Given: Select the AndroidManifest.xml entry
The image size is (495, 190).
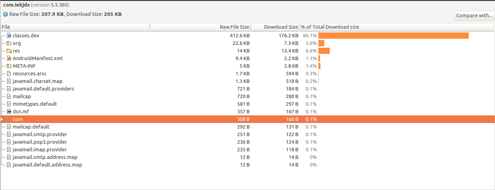Looking at the screenshot, I should 38,58.
